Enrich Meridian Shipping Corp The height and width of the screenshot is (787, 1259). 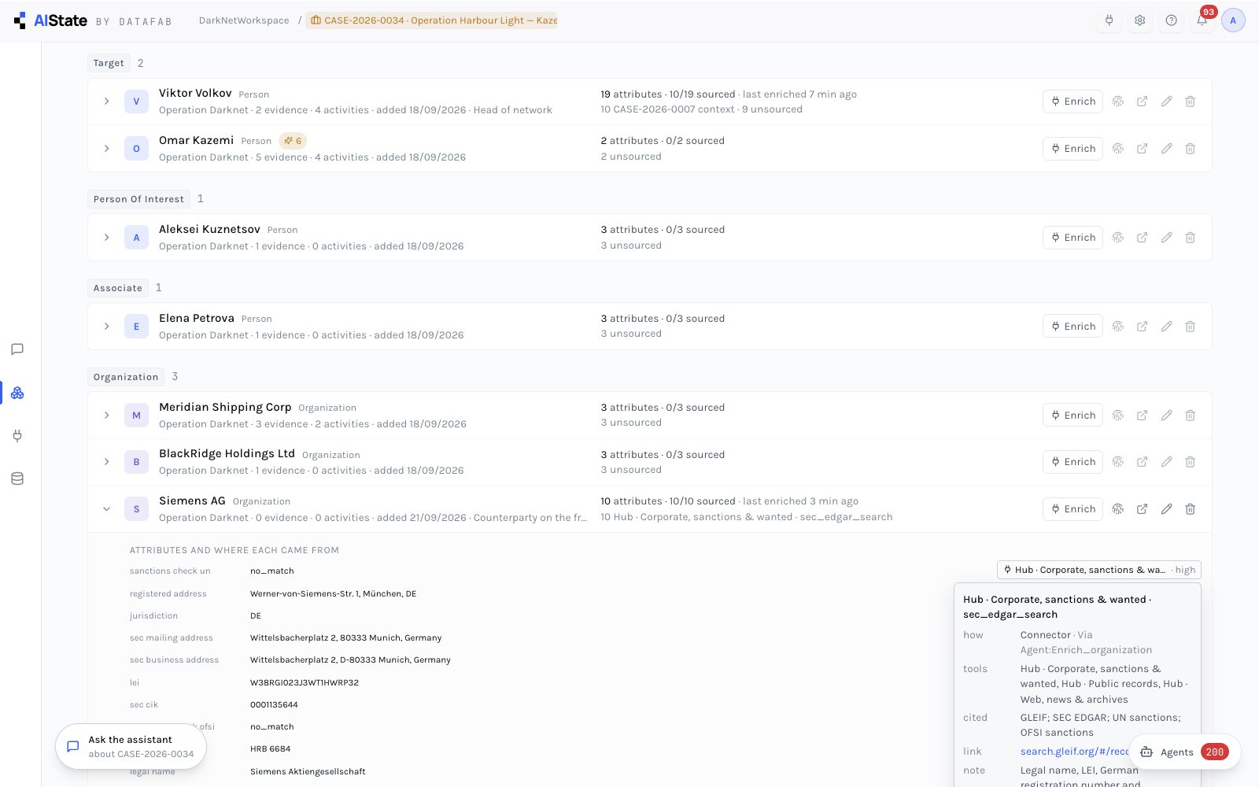click(x=1073, y=416)
